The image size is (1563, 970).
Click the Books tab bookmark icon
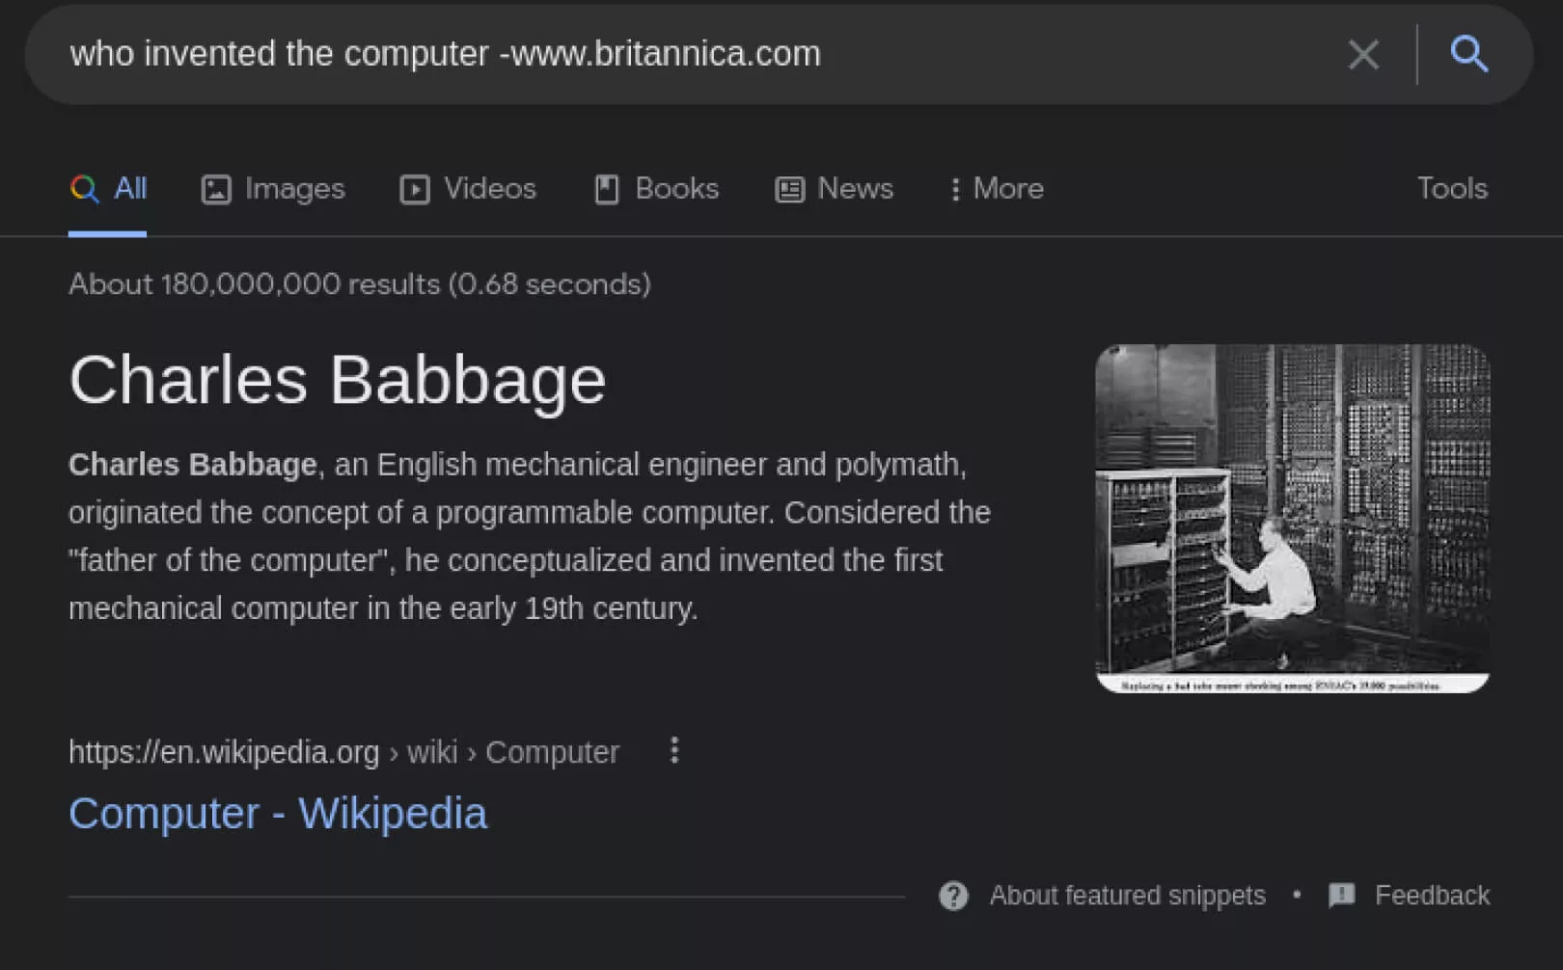click(606, 189)
